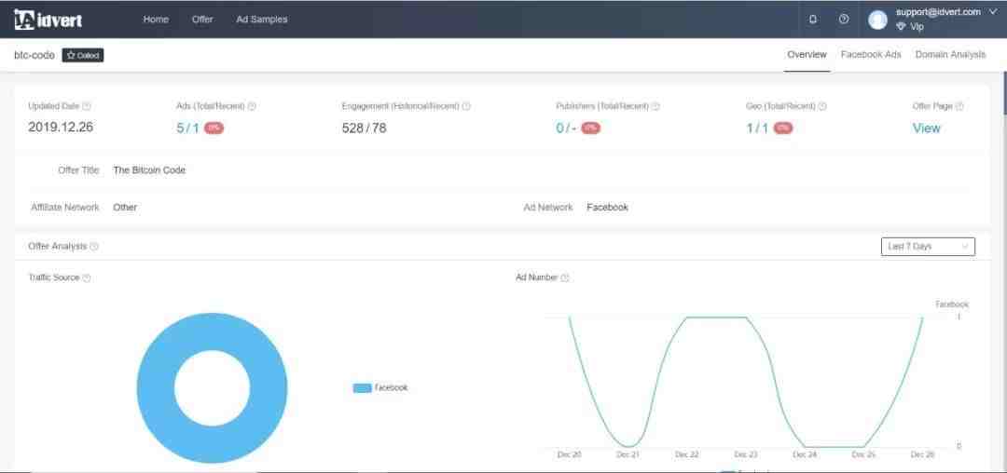Click the Facebook ad network value
The width and height of the screenshot is (1007, 473).
click(x=608, y=208)
